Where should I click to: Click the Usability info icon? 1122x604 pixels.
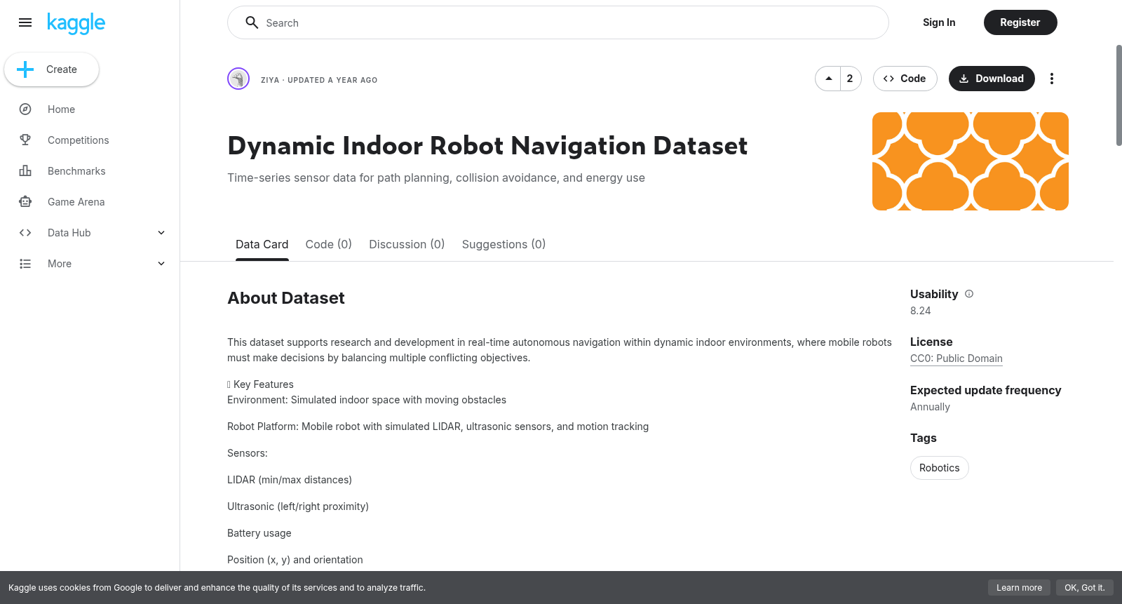tap(969, 294)
